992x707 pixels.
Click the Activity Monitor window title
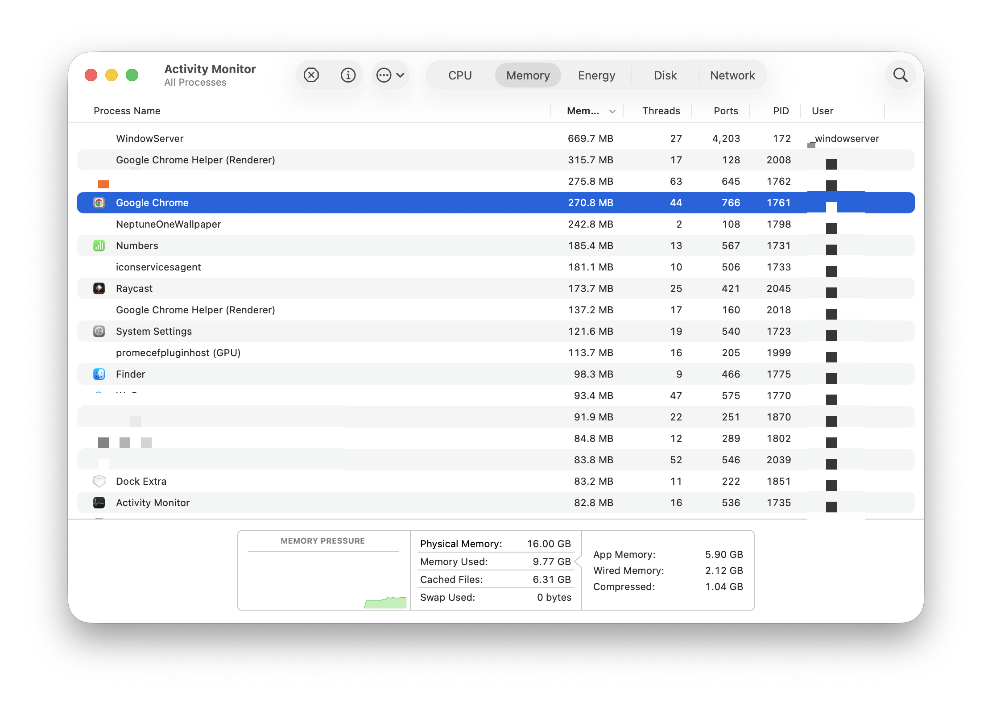pyautogui.click(x=210, y=69)
